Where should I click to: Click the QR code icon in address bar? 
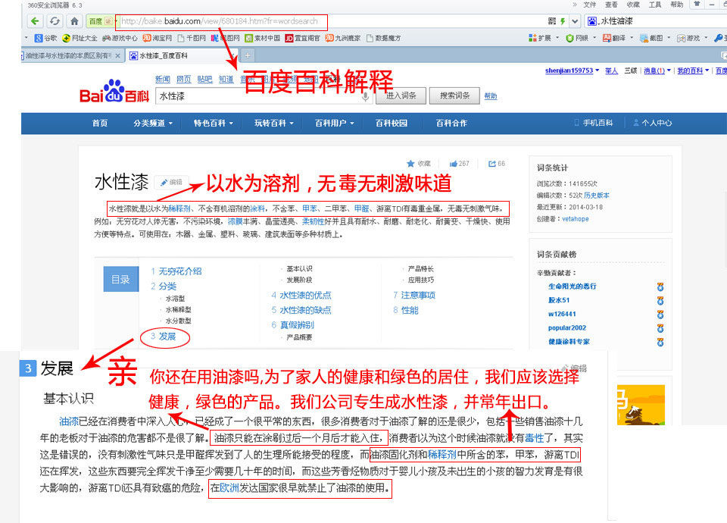pos(552,21)
